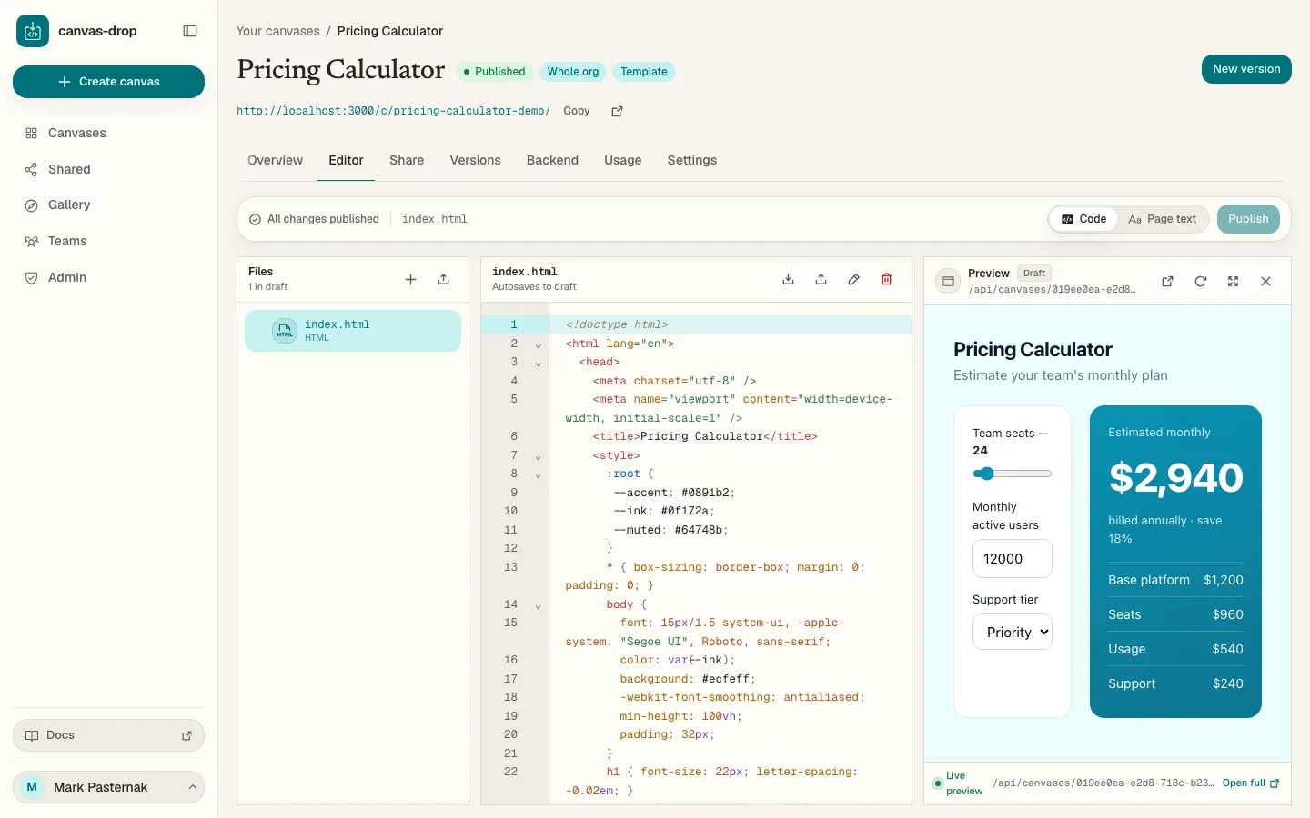Open the localhost pricing-calculator-demo URL

[393, 111]
